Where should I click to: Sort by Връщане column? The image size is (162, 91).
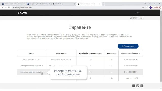click(x=116, y=53)
